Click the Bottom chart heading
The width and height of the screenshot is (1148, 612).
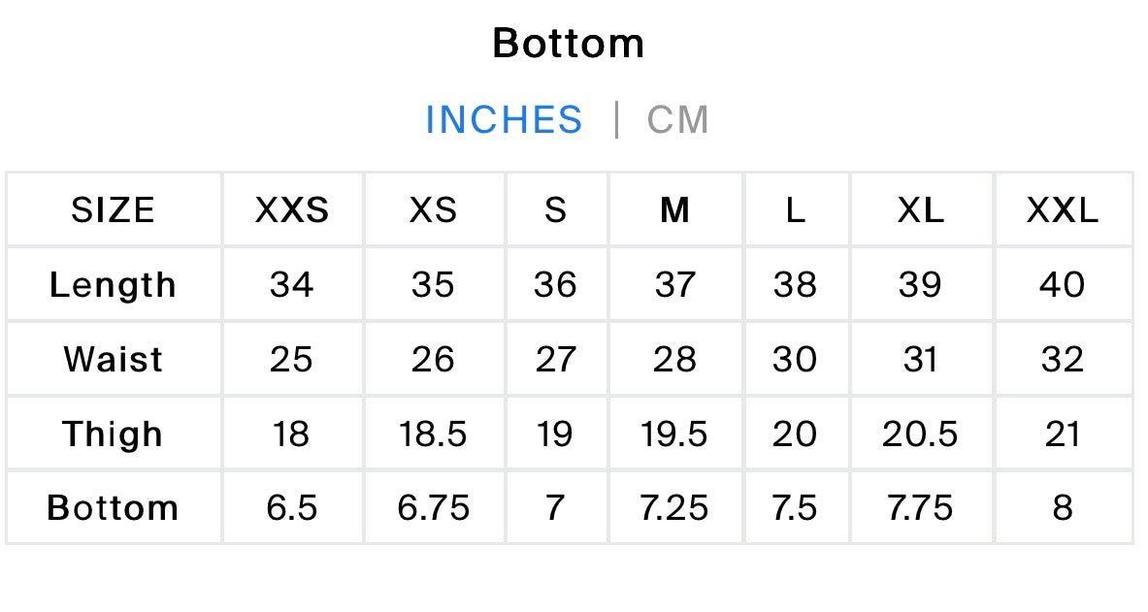(568, 44)
